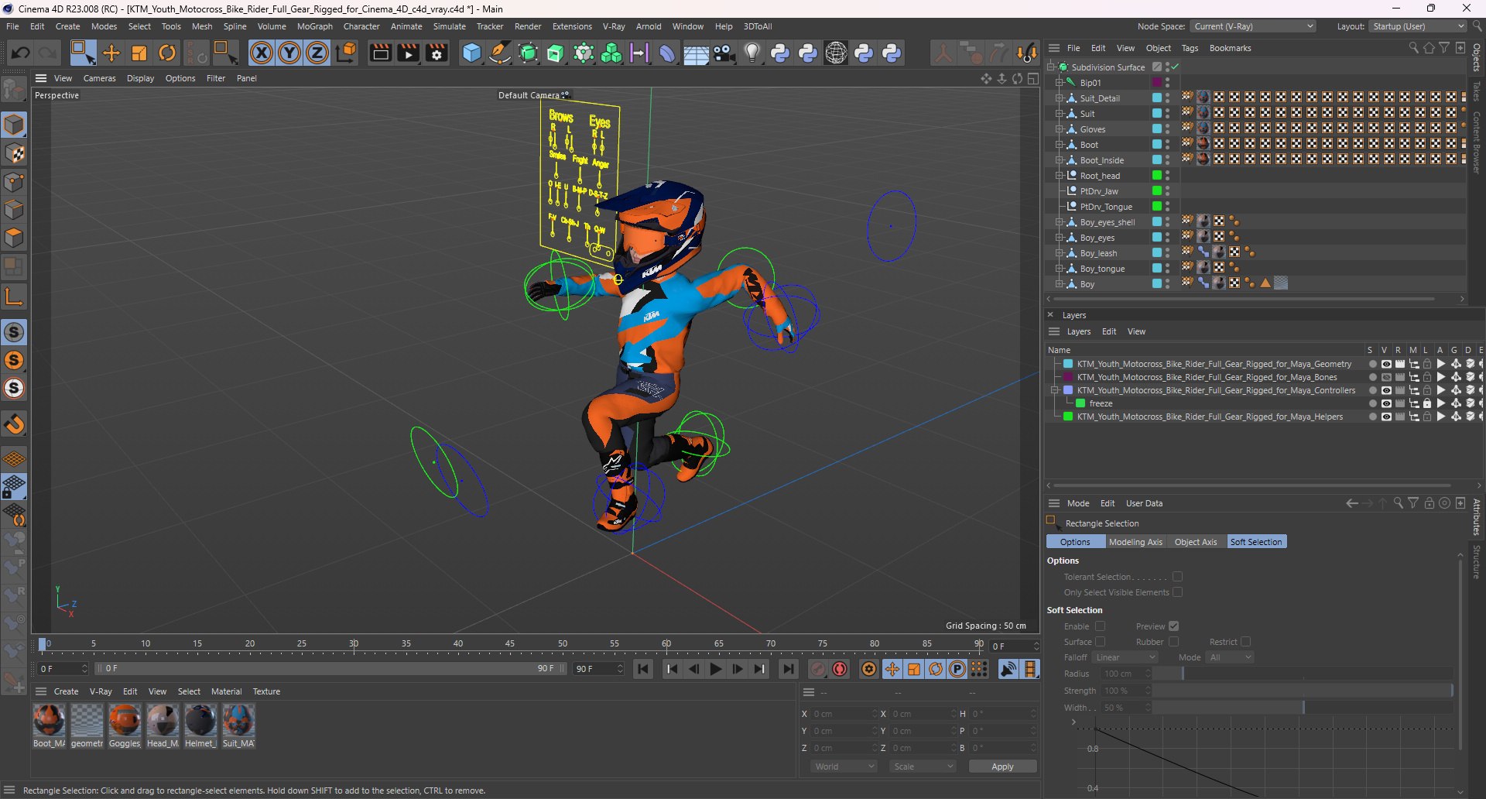Toggle Autokeying button
The width and height of the screenshot is (1486, 799).
[840, 669]
